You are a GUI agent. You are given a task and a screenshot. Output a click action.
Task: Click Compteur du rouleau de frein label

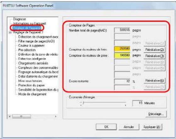click(x=88, y=49)
